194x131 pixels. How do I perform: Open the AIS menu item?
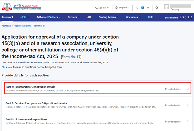[x=89, y=17]
